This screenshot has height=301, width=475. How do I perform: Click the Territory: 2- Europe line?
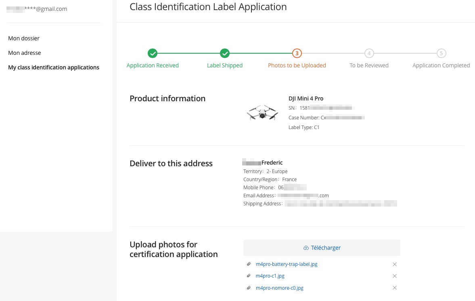[x=266, y=171]
